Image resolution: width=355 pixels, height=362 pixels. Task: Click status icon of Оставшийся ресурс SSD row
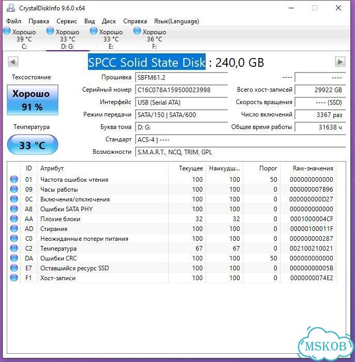click(x=14, y=268)
